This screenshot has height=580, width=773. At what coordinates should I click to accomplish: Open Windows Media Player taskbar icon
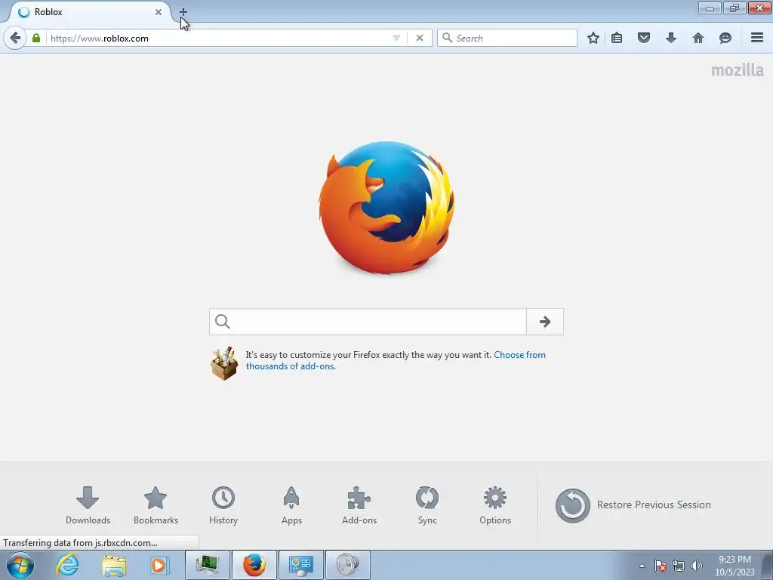pyautogui.click(x=160, y=565)
